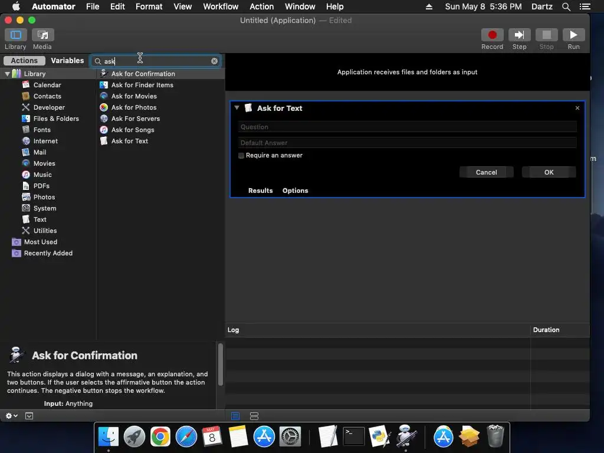Image resolution: width=604 pixels, height=453 pixels.
Task: Open Finder from the Dock
Action: tap(109, 436)
